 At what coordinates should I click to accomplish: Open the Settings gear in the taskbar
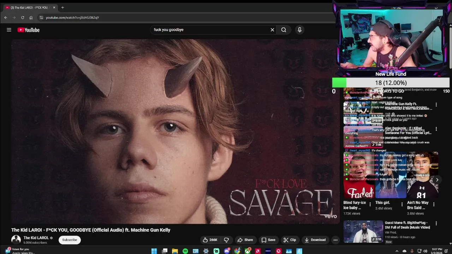206,251
